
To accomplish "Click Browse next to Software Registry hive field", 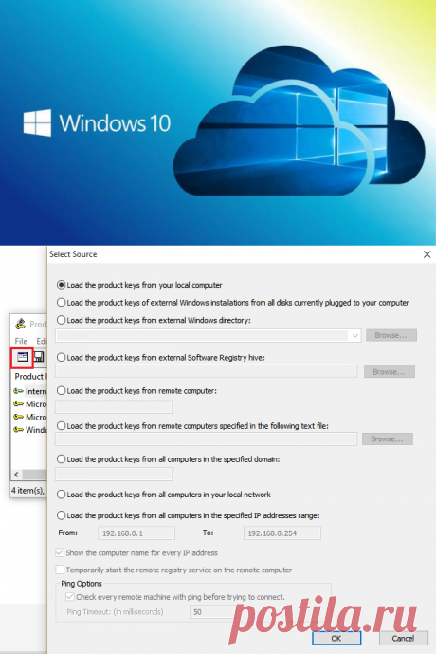I will [x=390, y=372].
